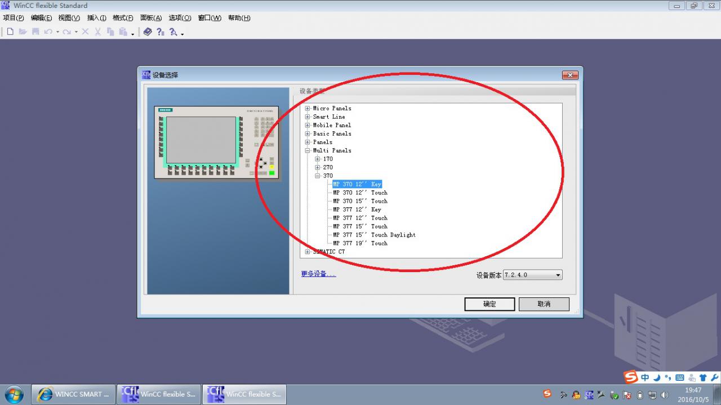
Task: Collapse the Multi Panels tree node
Action: click(x=308, y=150)
